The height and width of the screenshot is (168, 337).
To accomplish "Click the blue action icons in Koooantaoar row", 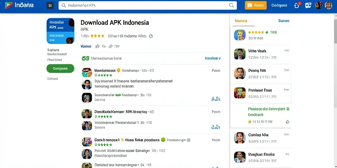I will pyautogui.click(x=216, y=127).
